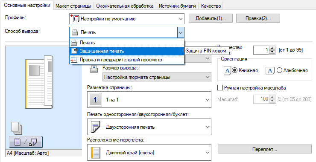316x162 pixels.
Task: Click the profile icon with red dot
Action: [x=75, y=19]
